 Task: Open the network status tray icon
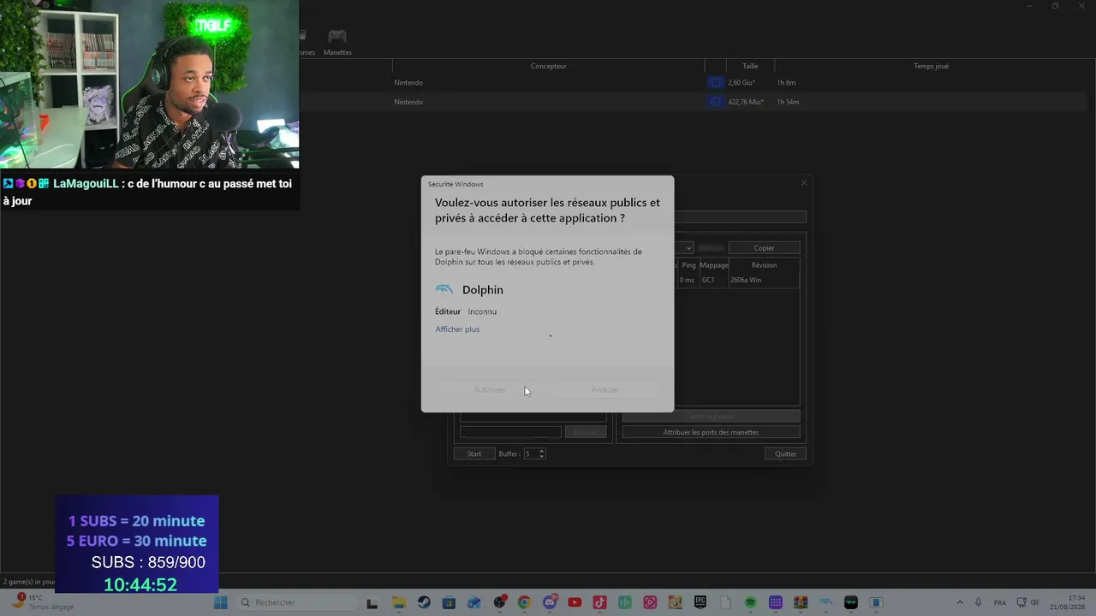(1022, 602)
